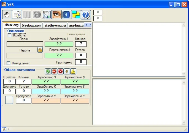Click the blue back arrow toolbar icon
Viewport: 189px width, 133px height.
coord(66,15)
